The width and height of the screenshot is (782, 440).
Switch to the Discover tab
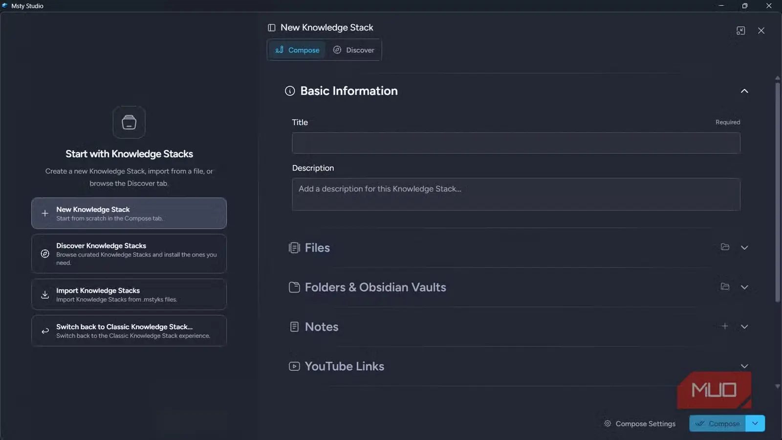click(x=353, y=50)
